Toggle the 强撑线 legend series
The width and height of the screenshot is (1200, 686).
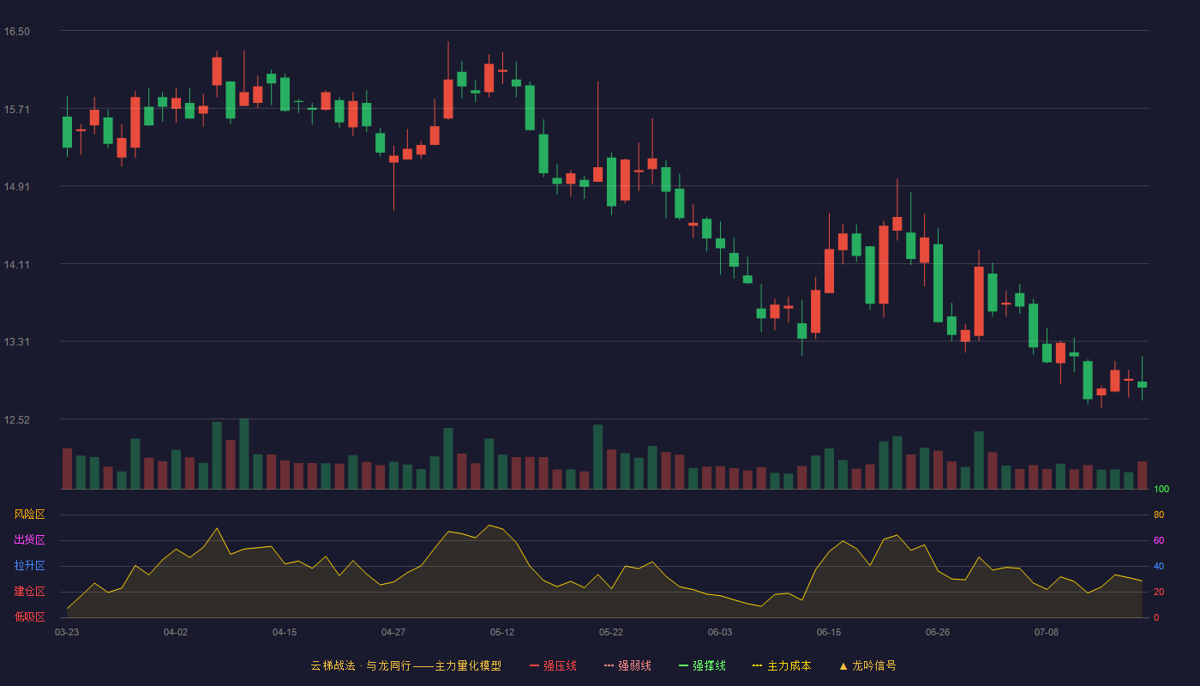pyautogui.click(x=702, y=665)
